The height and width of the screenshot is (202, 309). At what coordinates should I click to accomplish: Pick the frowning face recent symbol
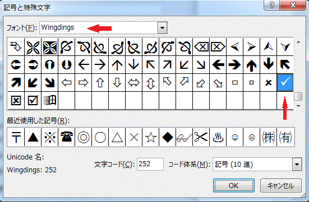coord(251,137)
